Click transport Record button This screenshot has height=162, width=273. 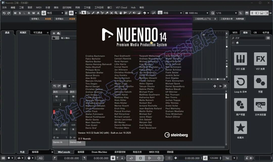point(158,158)
